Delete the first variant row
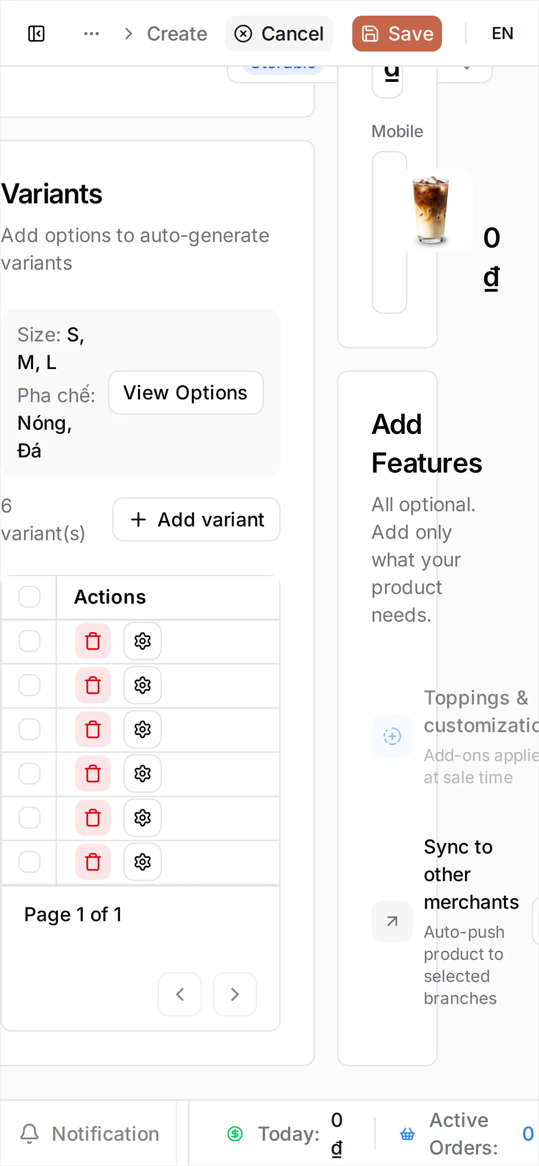The image size is (539, 1166). [x=93, y=641]
